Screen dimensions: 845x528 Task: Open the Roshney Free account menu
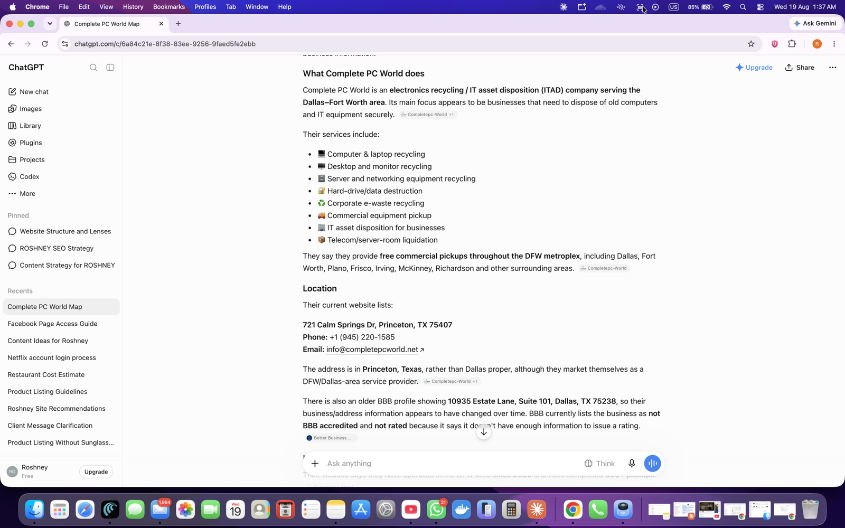click(x=34, y=472)
